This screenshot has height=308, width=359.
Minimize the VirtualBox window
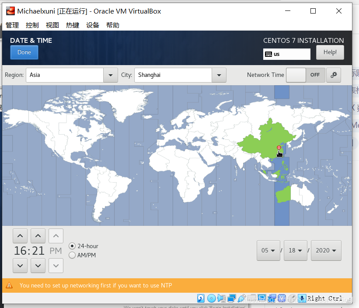click(288, 11)
